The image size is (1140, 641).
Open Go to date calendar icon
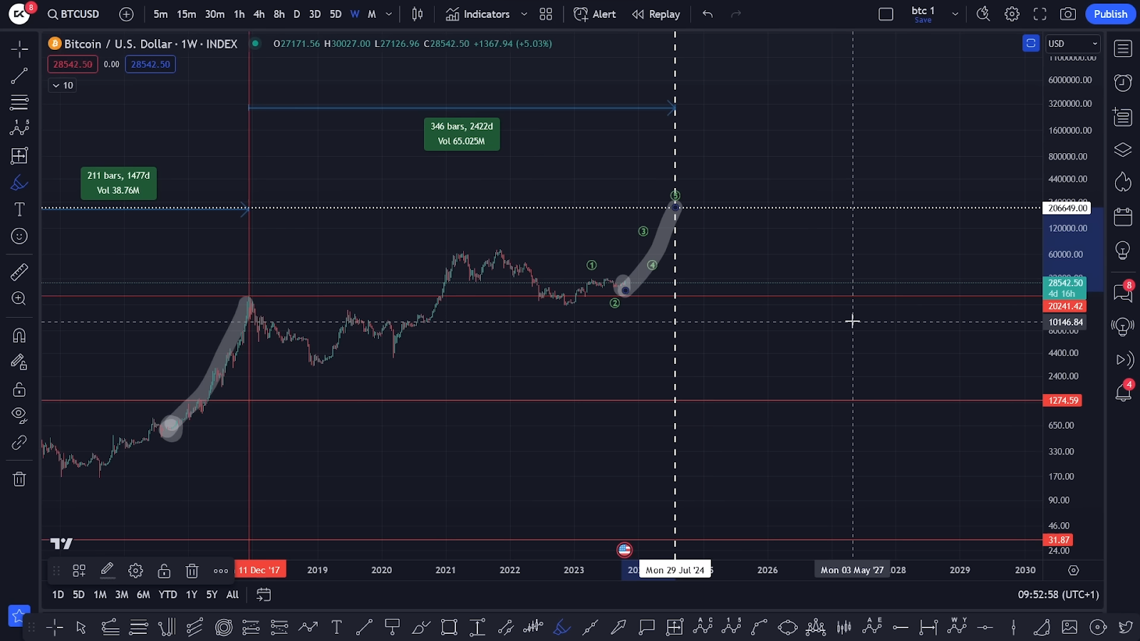tap(264, 595)
